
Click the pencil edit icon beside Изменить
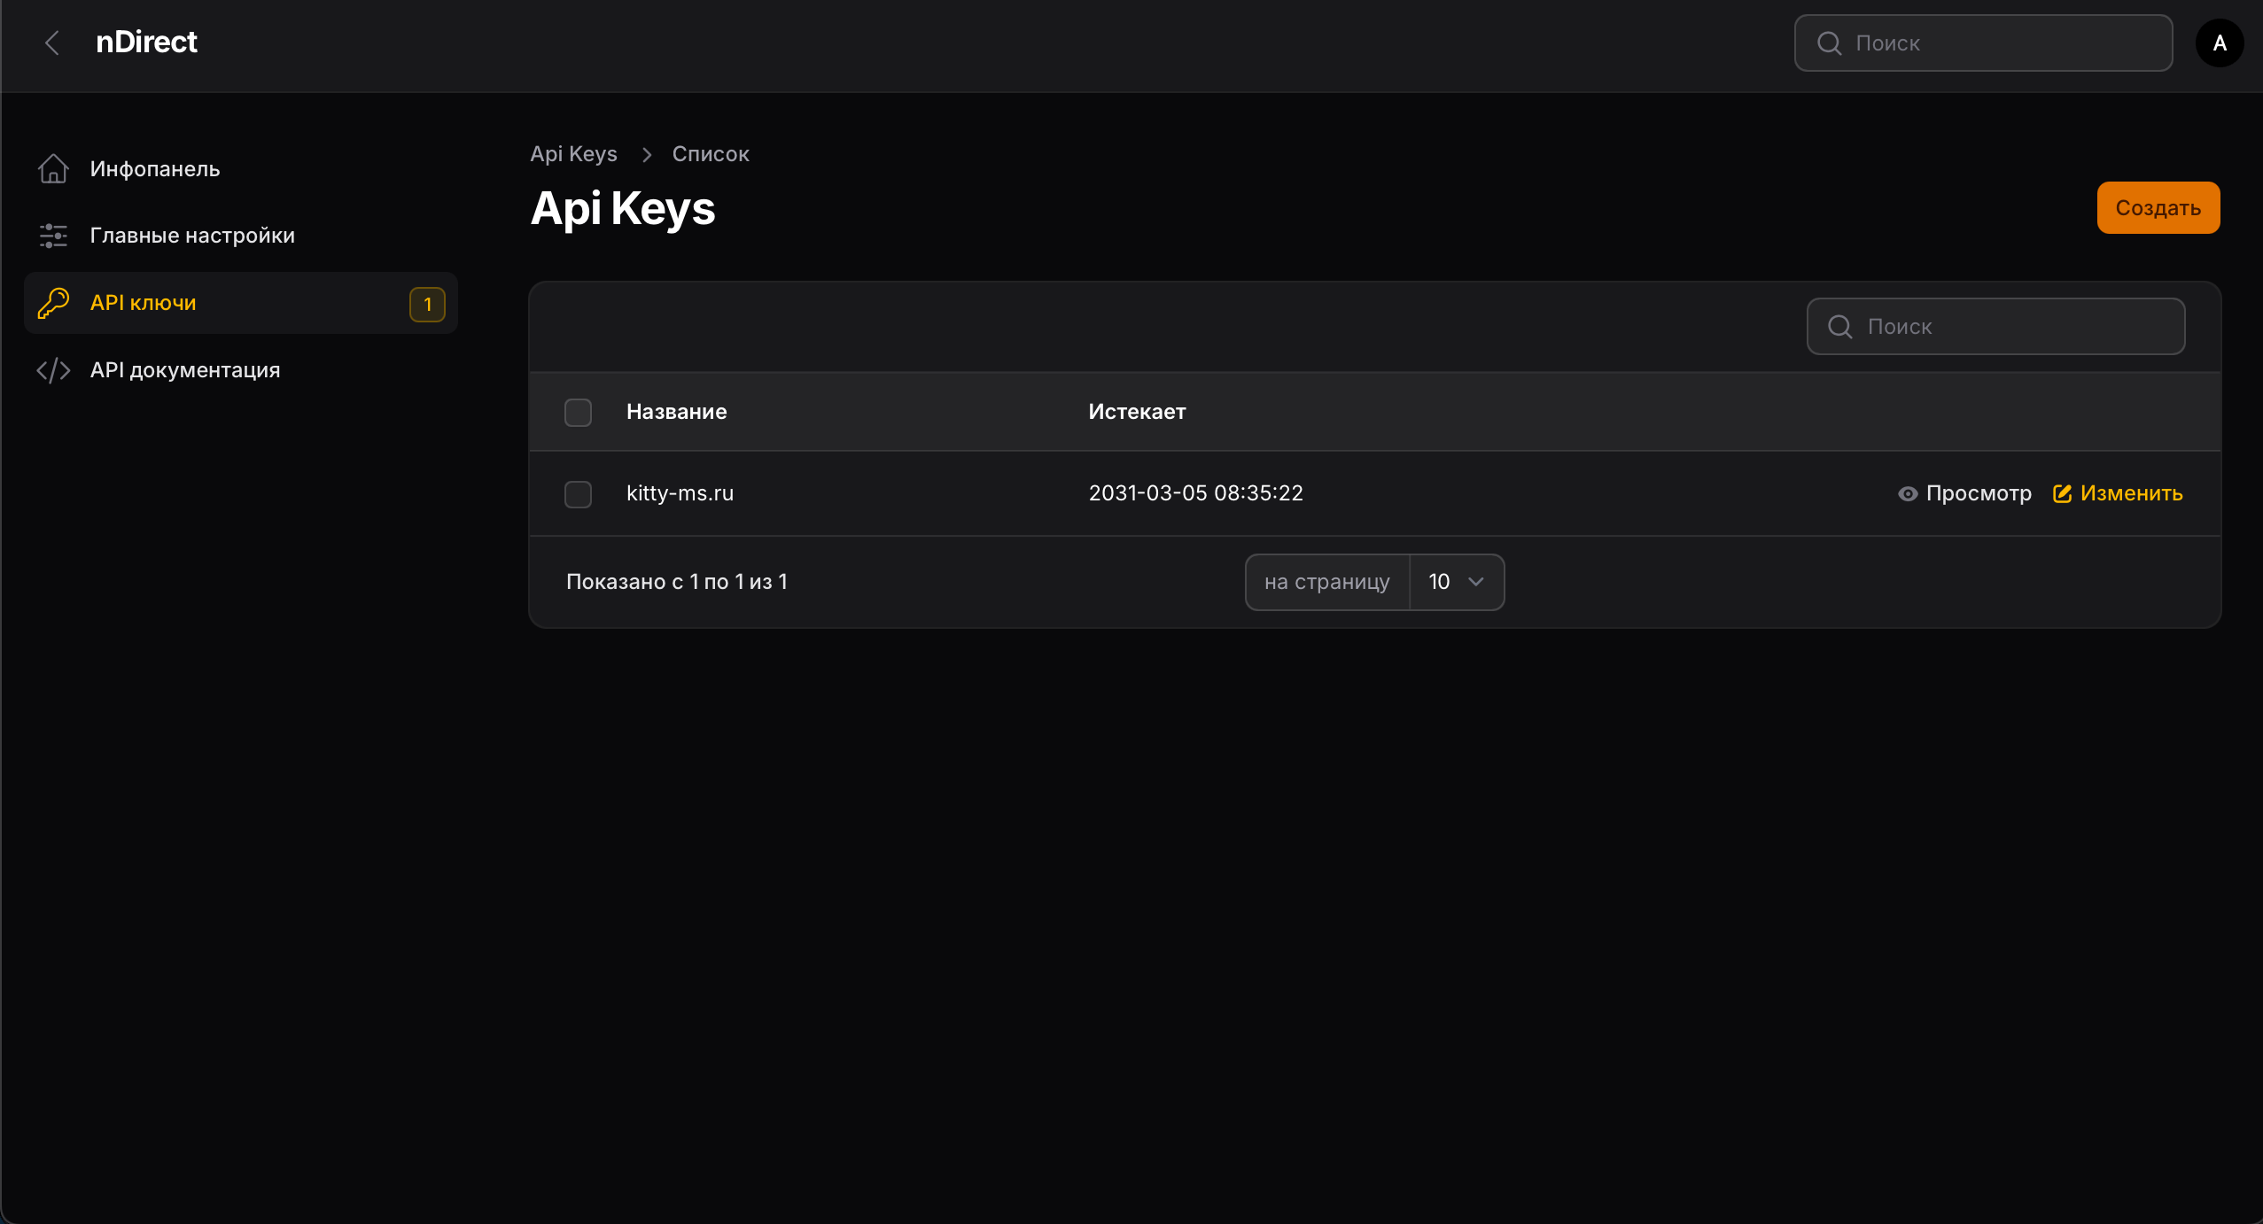coord(2063,494)
